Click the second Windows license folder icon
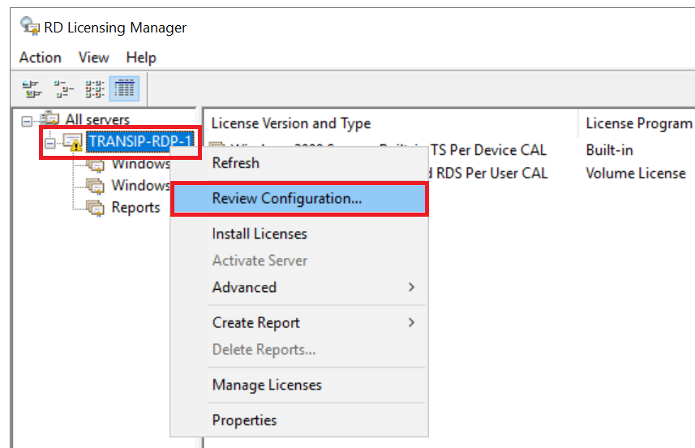 click(x=96, y=186)
